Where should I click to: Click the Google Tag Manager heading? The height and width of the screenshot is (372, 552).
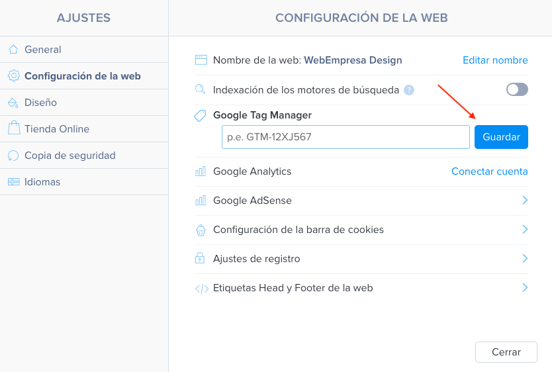(x=262, y=115)
